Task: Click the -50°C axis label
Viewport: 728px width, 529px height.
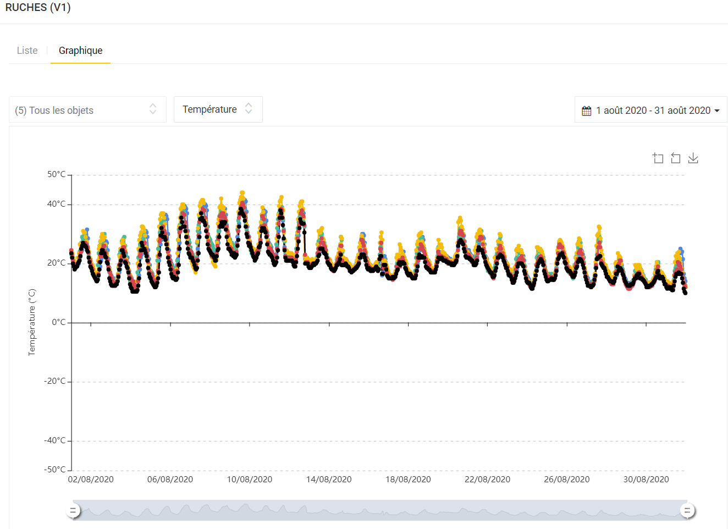Action: coord(55,470)
